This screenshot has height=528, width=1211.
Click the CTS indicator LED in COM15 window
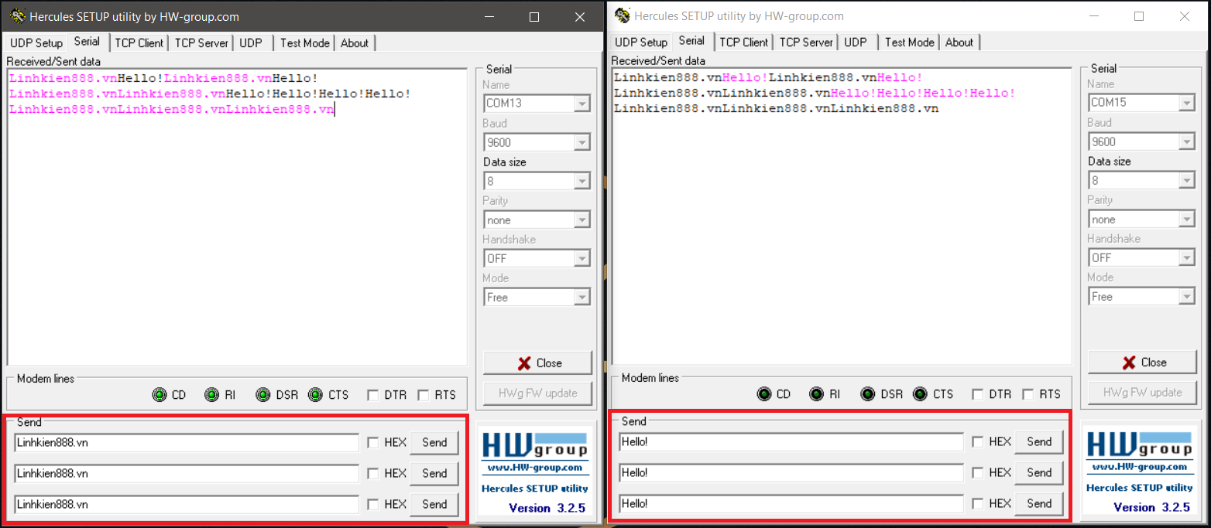coord(920,394)
